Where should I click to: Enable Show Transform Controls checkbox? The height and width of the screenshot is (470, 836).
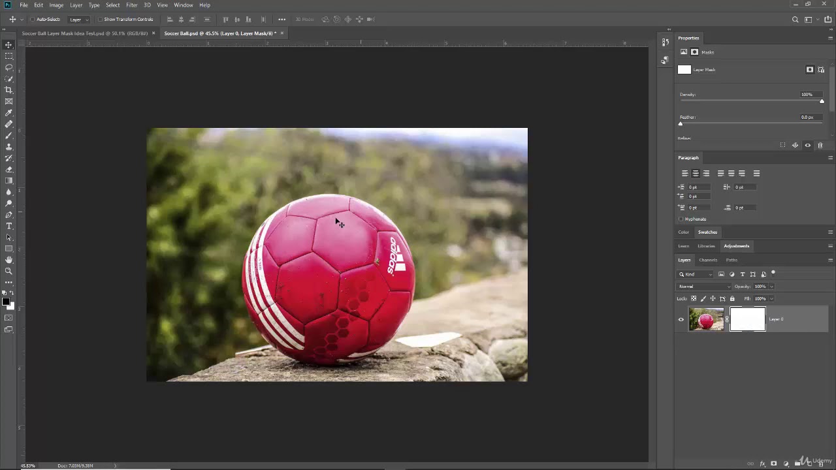[101, 20]
